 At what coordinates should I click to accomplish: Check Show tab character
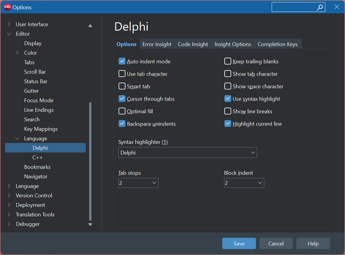coord(228,74)
